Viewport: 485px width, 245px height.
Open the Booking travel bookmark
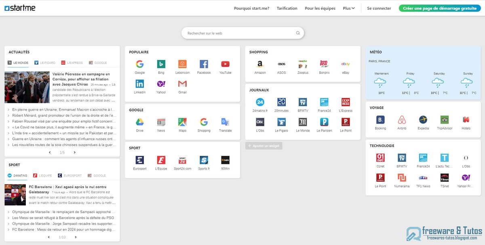(380, 119)
